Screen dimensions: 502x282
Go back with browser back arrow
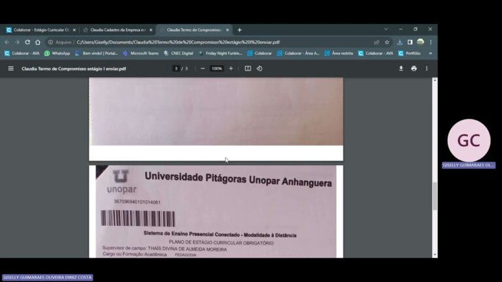(x=7, y=42)
